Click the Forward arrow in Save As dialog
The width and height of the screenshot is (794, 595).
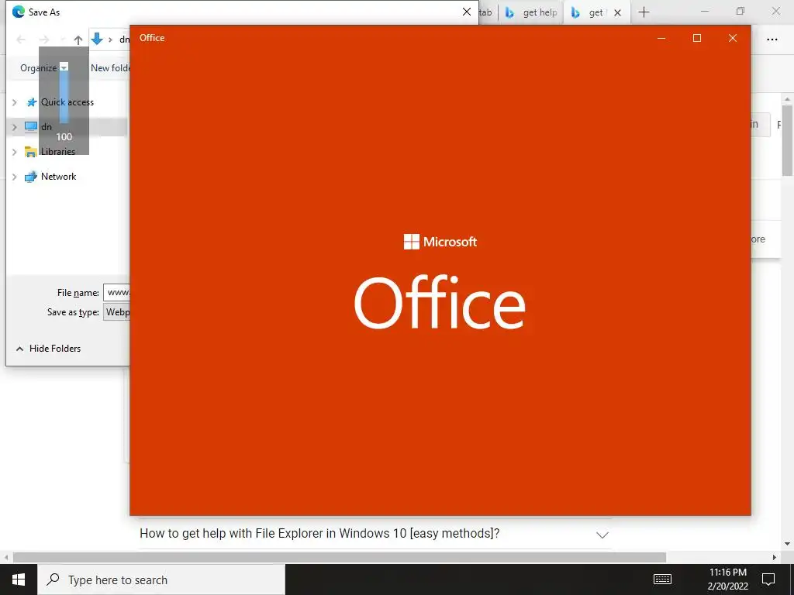[x=44, y=40]
